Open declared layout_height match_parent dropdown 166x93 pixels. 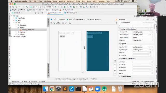[150, 35]
